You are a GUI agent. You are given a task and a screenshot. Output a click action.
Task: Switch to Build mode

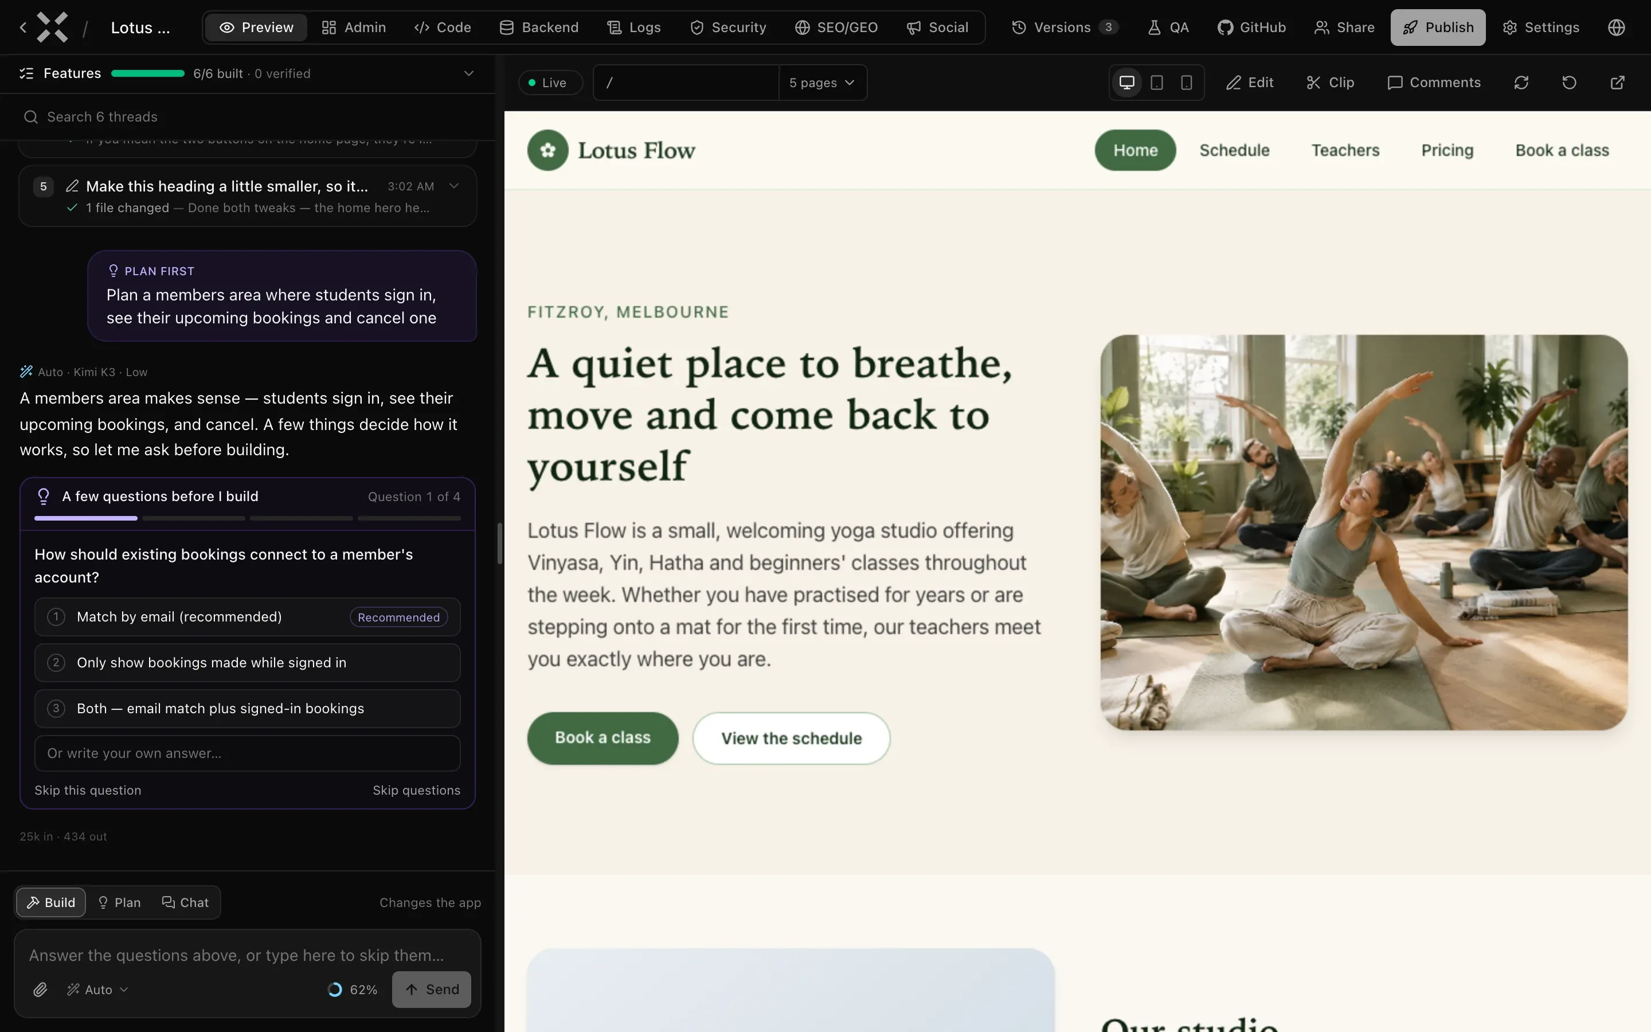point(51,902)
